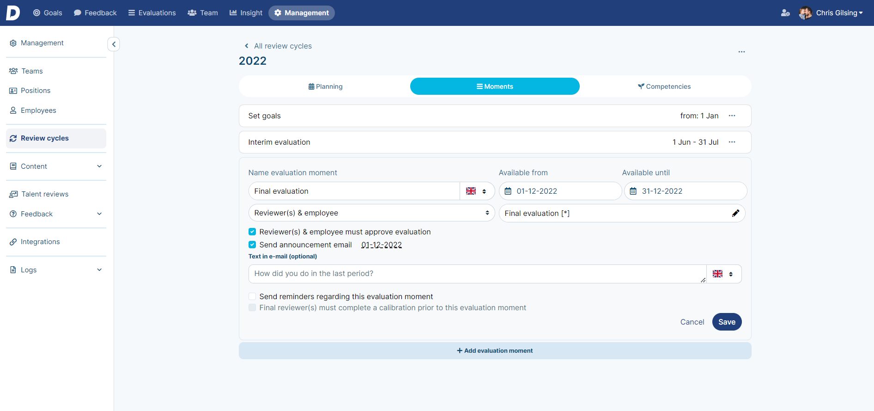Click the Available until date field
This screenshot has width=874, height=411.
click(x=686, y=191)
